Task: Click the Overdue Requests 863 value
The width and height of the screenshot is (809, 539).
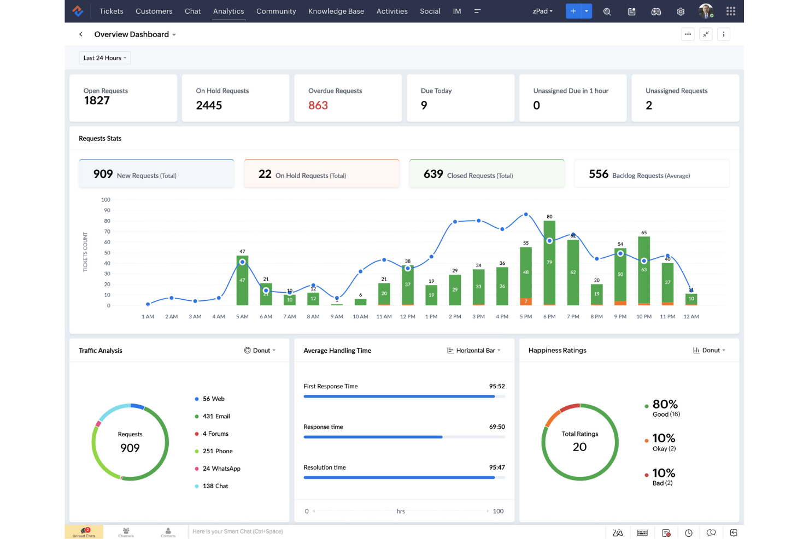Action: [318, 105]
